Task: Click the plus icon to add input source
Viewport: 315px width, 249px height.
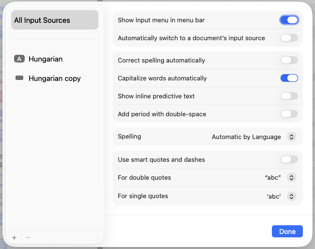Action: coord(15,237)
